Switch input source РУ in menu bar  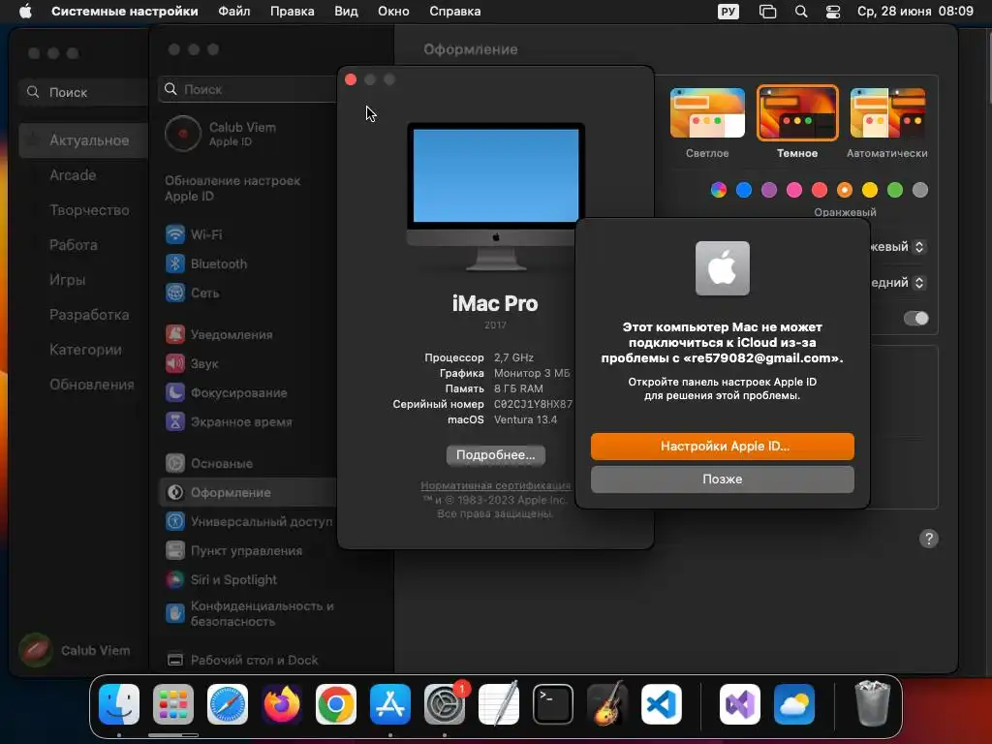pos(728,12)
